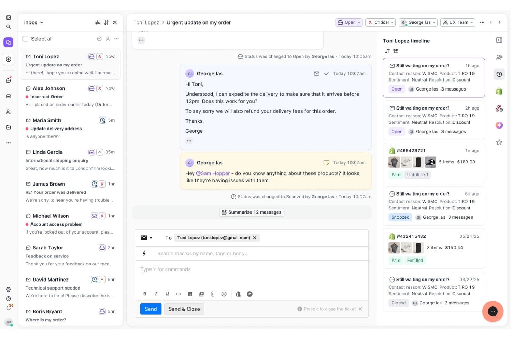512x341 pixels.
Task: Open the Inbox dropdown
Action: click(x=34, y=22)
